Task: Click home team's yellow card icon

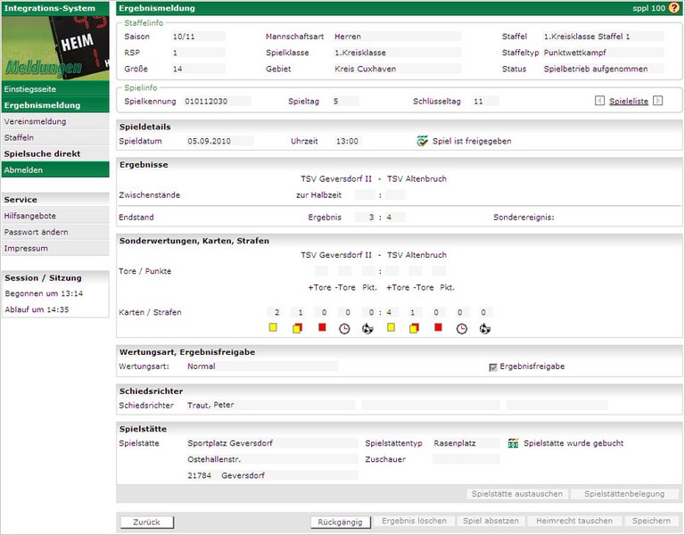Action: pos(273,328)
